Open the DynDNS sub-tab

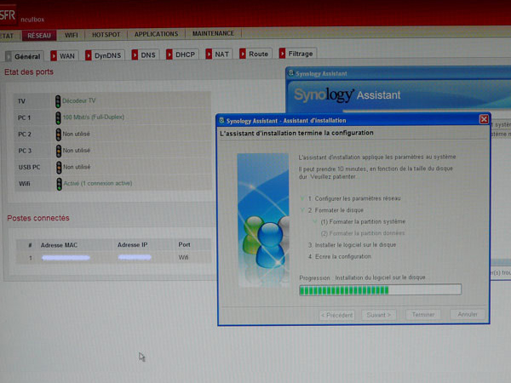click(105, 55)
